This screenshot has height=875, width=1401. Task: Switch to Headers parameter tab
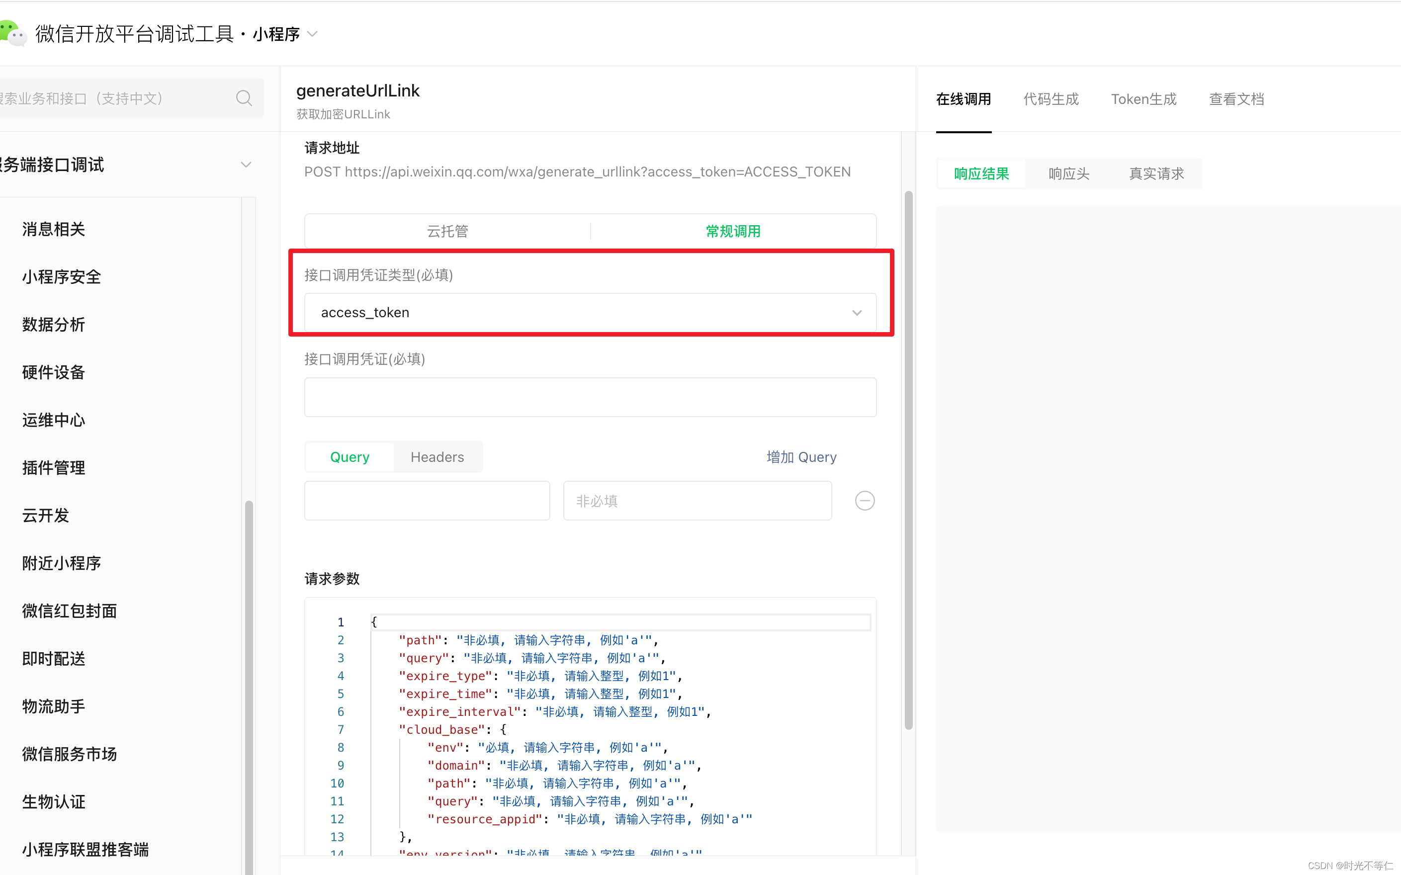click(437, 457)
